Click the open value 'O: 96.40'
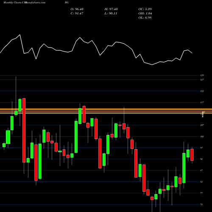Image resolution: width=212 pixels, height=212 pixels. (x=77, y=9)
